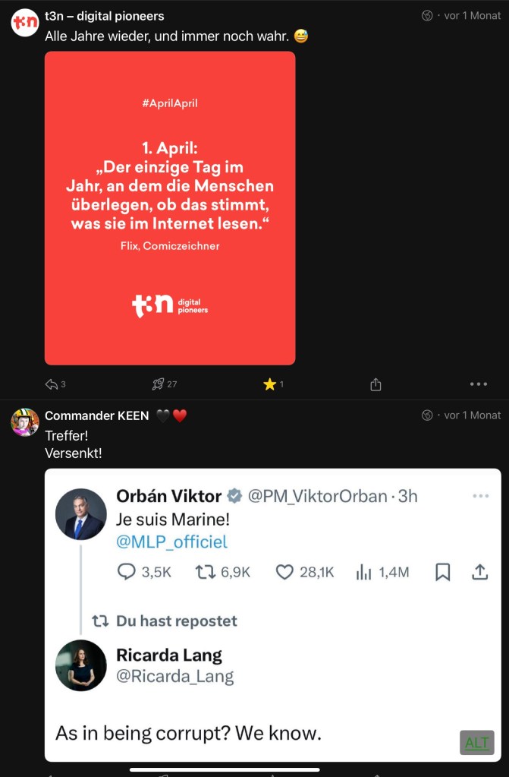This screenshot has width=509, height=777.
Task: Show ALT text for tweet screenshot
Action: click(x=476, y=742)
